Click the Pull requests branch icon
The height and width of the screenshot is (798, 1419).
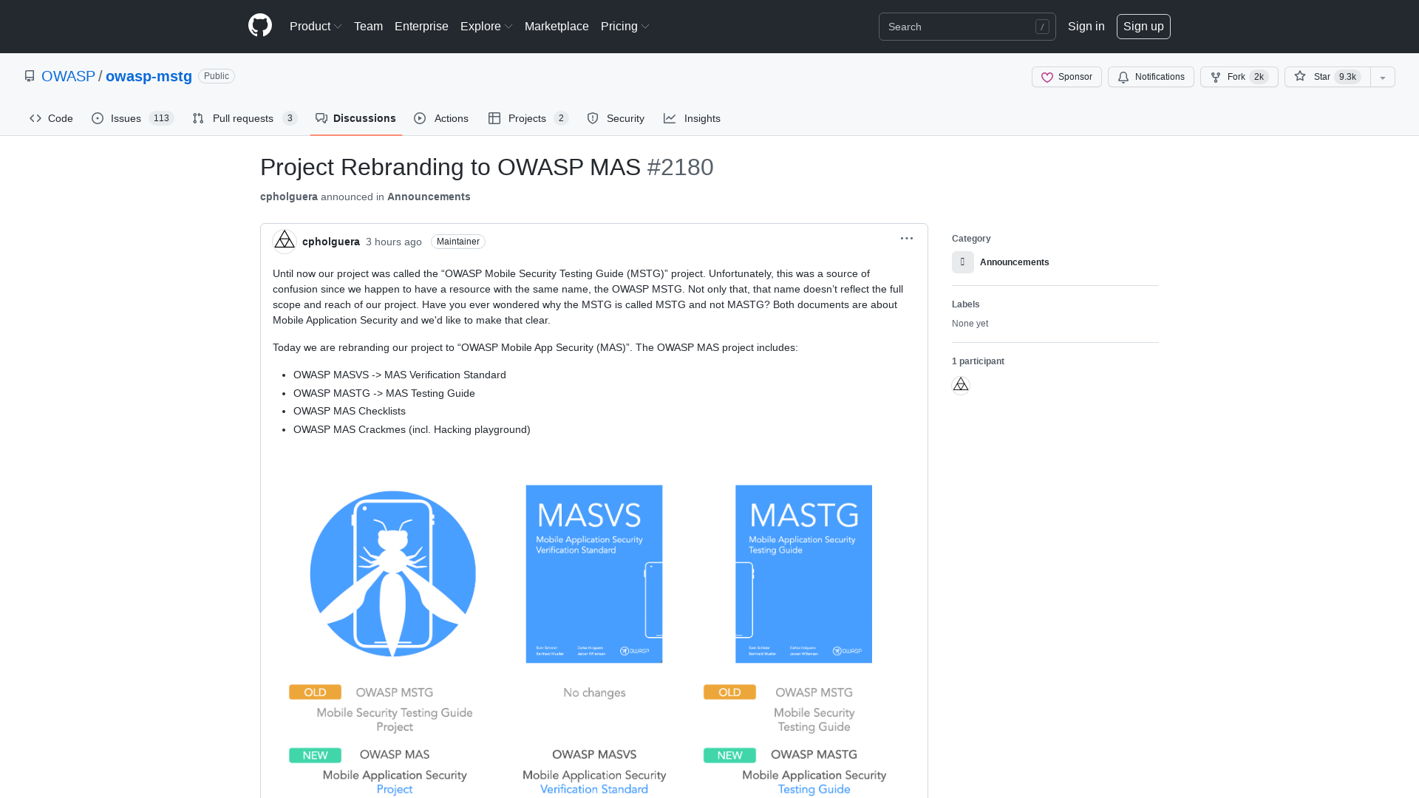pos(197,118)
